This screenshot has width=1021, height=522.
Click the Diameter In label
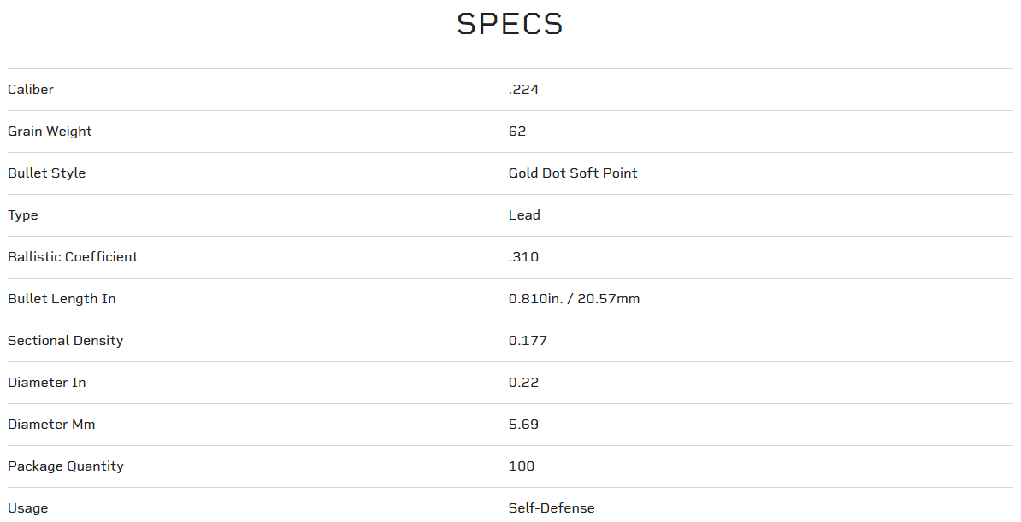pos(47,383)
